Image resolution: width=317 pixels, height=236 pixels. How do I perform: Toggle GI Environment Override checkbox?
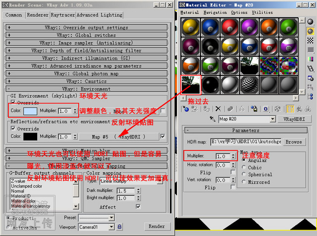(13, 102)
